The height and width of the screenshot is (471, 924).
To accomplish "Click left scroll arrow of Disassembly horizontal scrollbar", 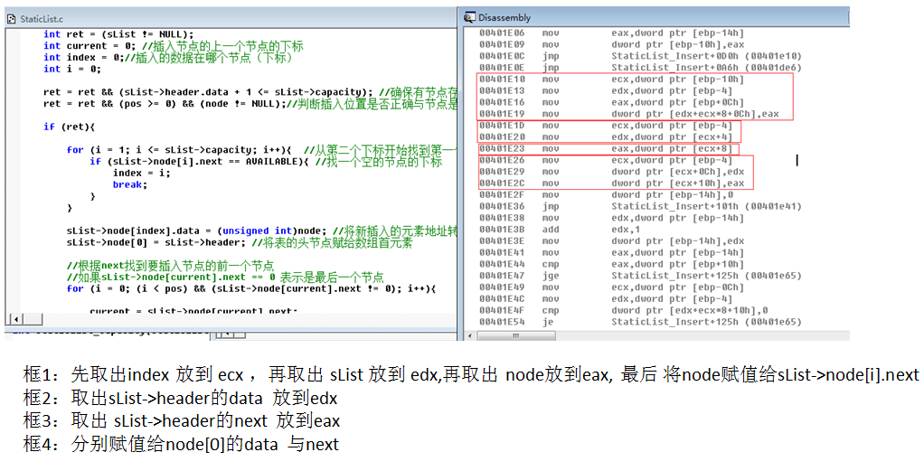I will 470,335.
